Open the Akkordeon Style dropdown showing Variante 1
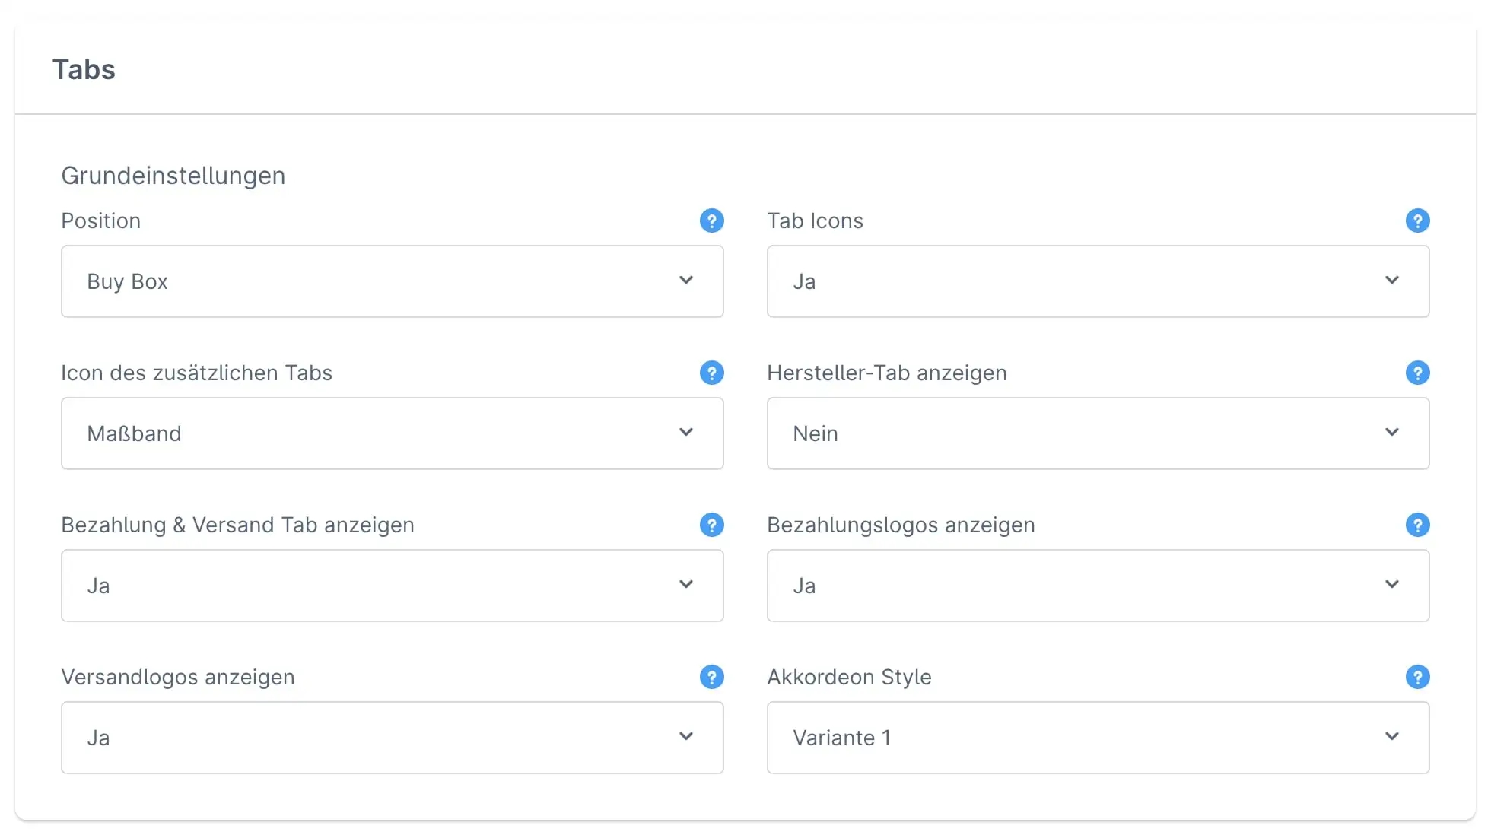The height and width of the screenshot is (835, 1488). [x=1098, y=738]
